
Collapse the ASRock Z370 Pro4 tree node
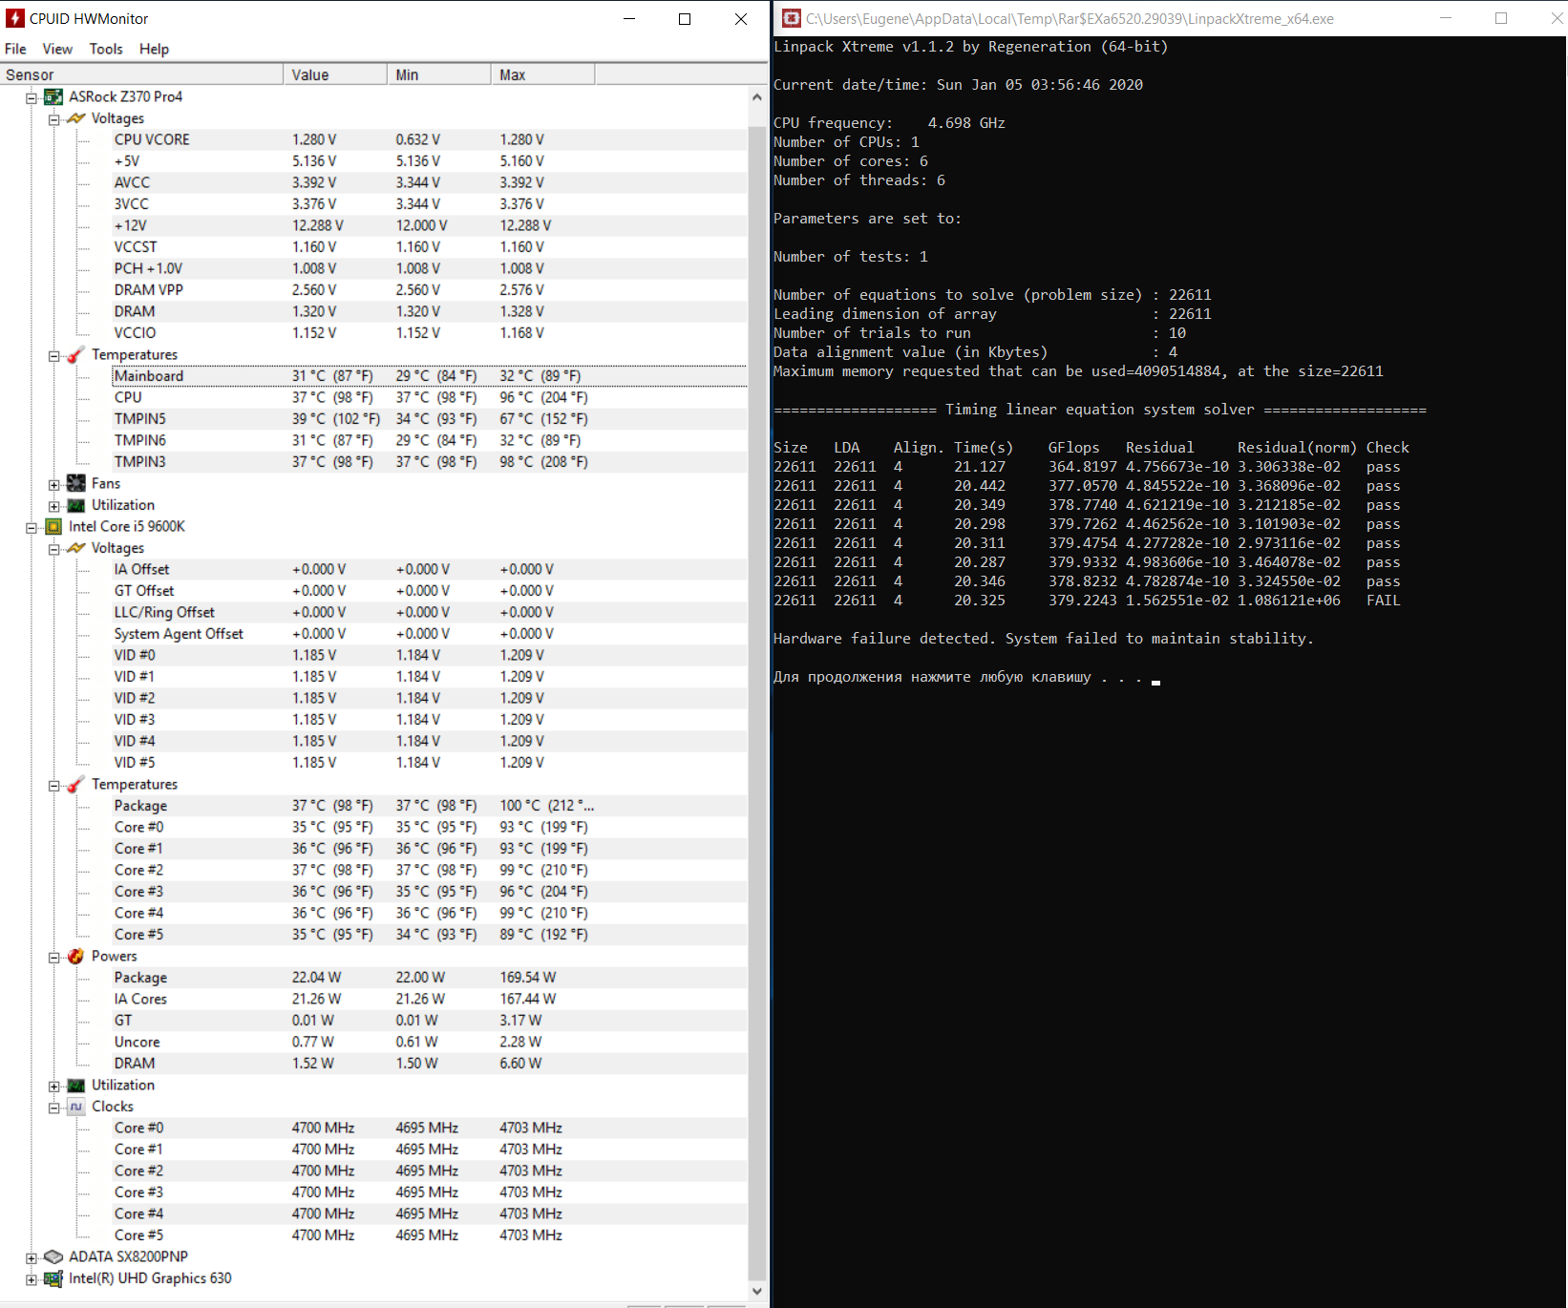click(32, 97)
